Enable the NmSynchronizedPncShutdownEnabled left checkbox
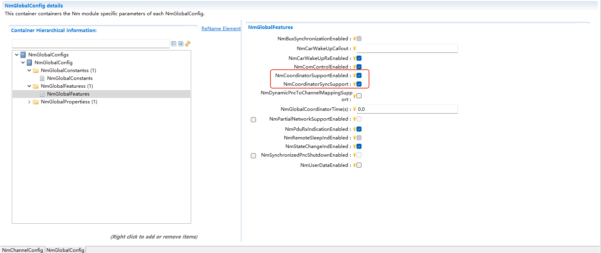 pos(253,155)
